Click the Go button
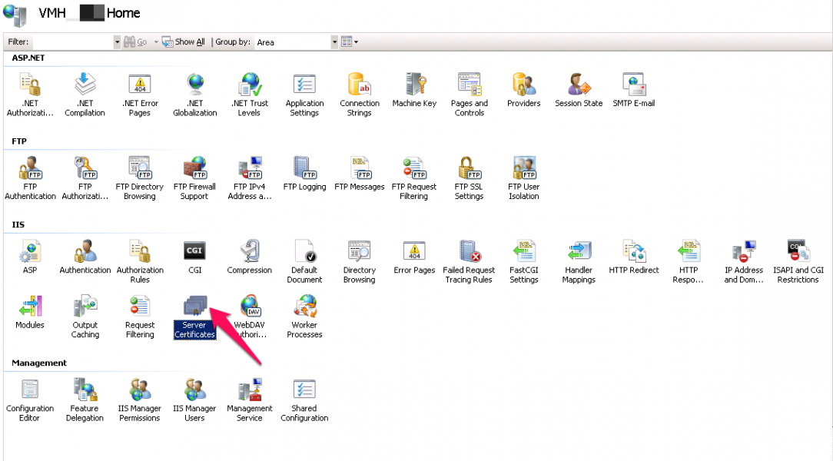This screenshot has height=461, width=833. click(x=136, y=41)
